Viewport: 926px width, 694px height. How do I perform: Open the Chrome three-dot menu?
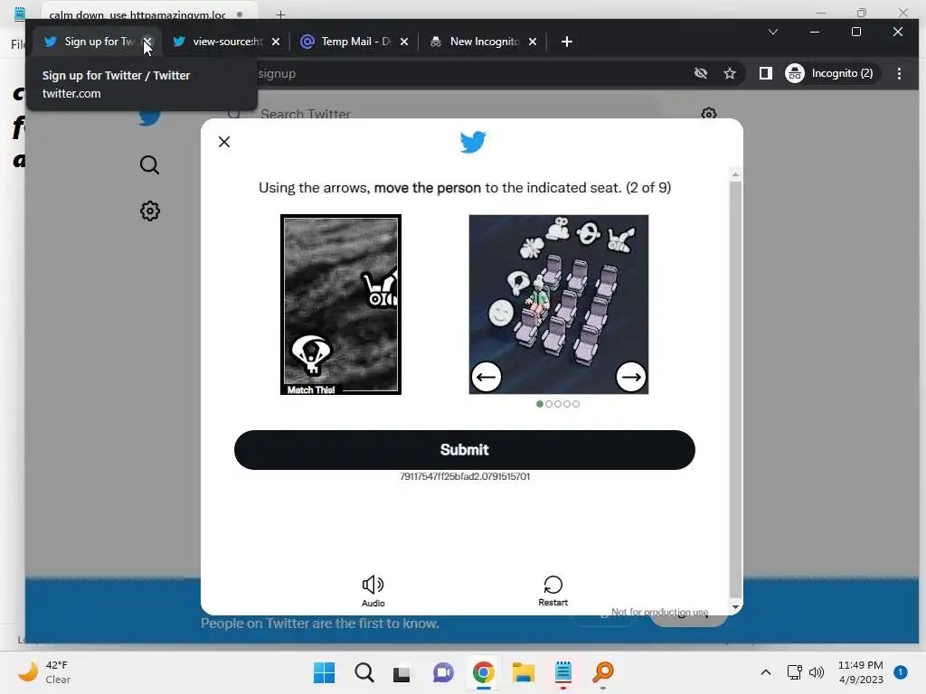point(899,73)
